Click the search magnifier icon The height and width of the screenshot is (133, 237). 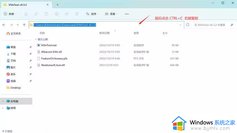pyautogui.click(x=232, y=25)
